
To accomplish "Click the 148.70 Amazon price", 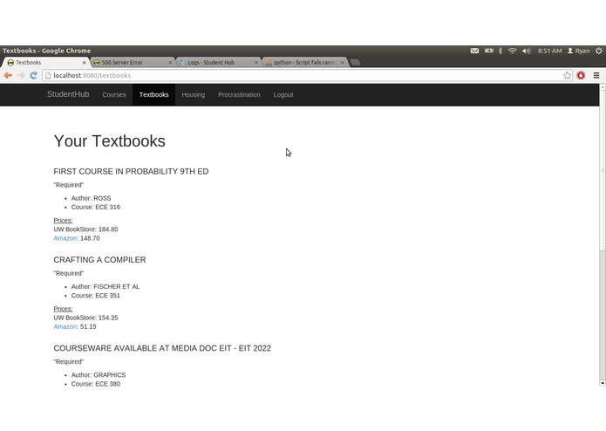I will [x=90, y=238].
